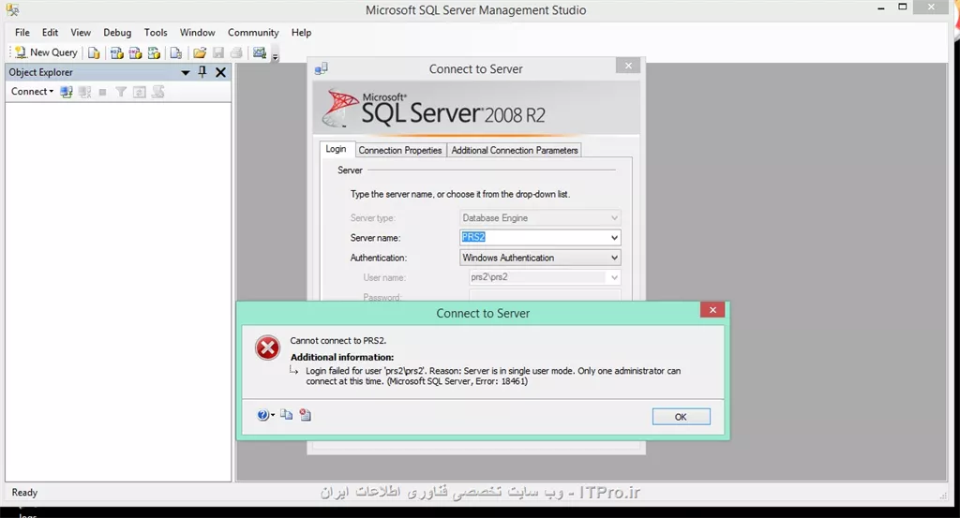Click Open File folder icon

[199, 53]
